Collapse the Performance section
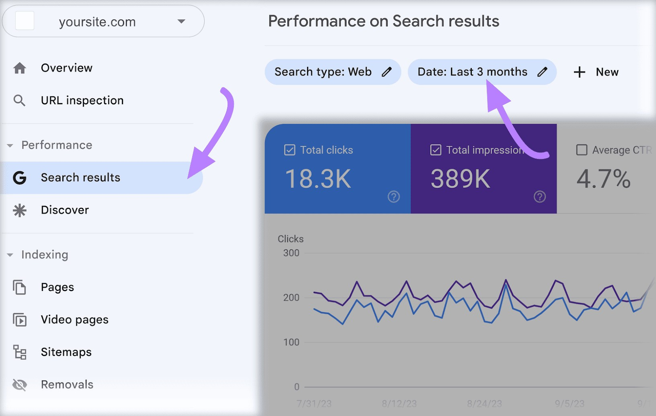The width and height of the screenshot is (656, 416). (10, 146)
